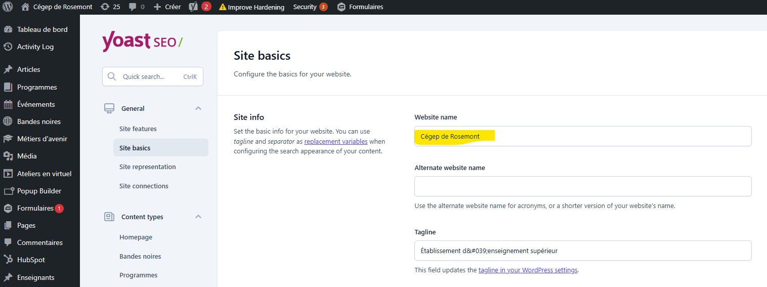
Task: Click the Quick search box
Action: click(152, 77)
